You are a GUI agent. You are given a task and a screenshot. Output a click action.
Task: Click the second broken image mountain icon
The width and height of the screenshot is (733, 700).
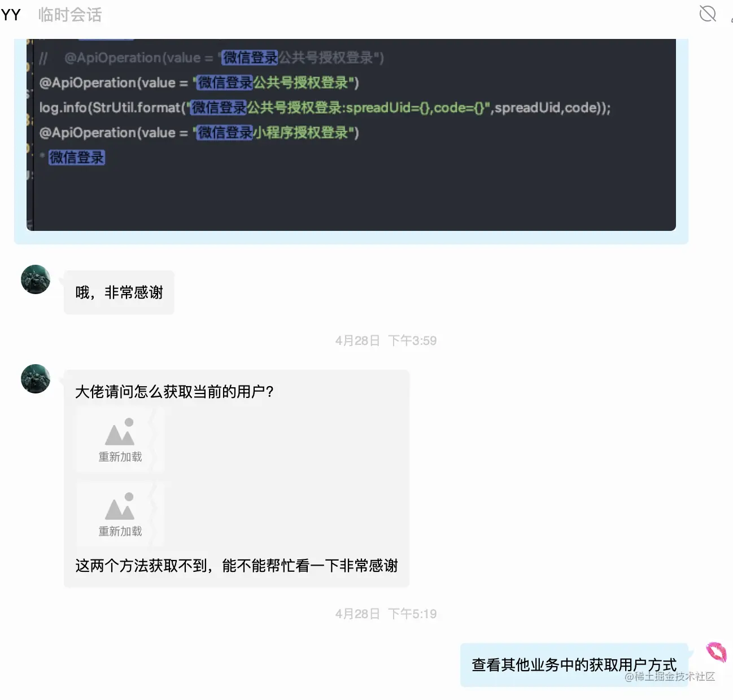(x=120, y=506)
